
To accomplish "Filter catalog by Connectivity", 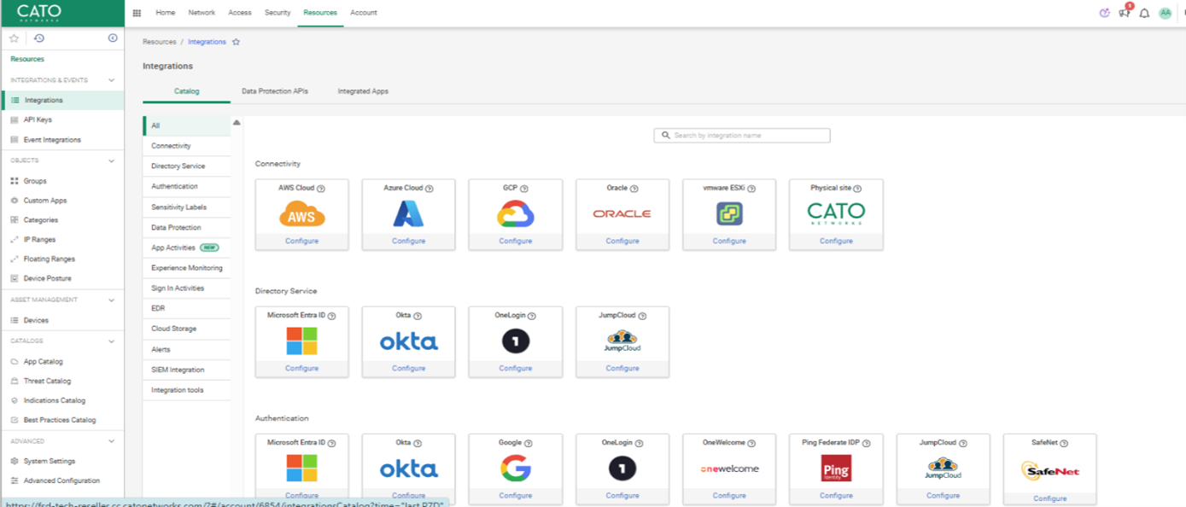I will click(x=186, y=146).
